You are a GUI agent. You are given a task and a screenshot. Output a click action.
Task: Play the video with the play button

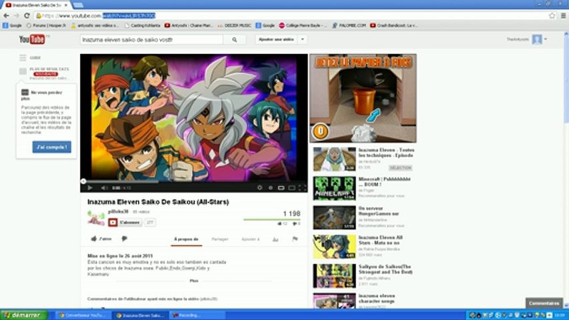89,188
